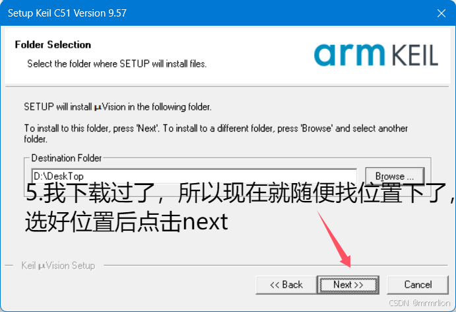The image size is (456, 312).
Task: Click the 'Select the folder where SETUP' subtitle
Action: (x=117, y=63)
